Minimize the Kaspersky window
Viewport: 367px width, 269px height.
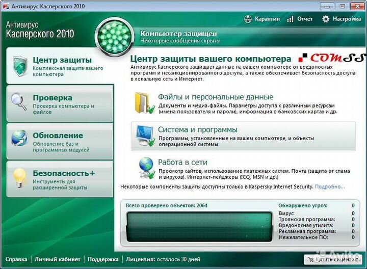point(327,6)
